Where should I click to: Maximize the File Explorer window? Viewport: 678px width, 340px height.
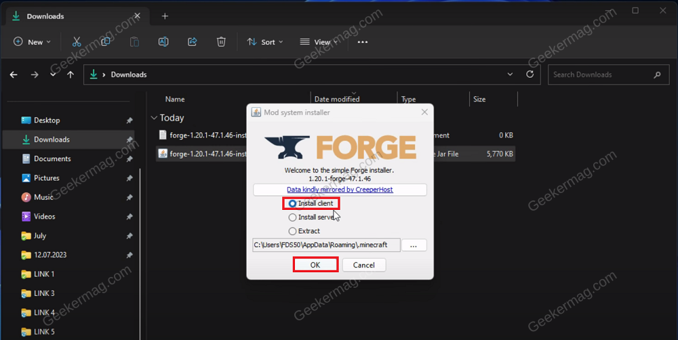tap(635, 10)
